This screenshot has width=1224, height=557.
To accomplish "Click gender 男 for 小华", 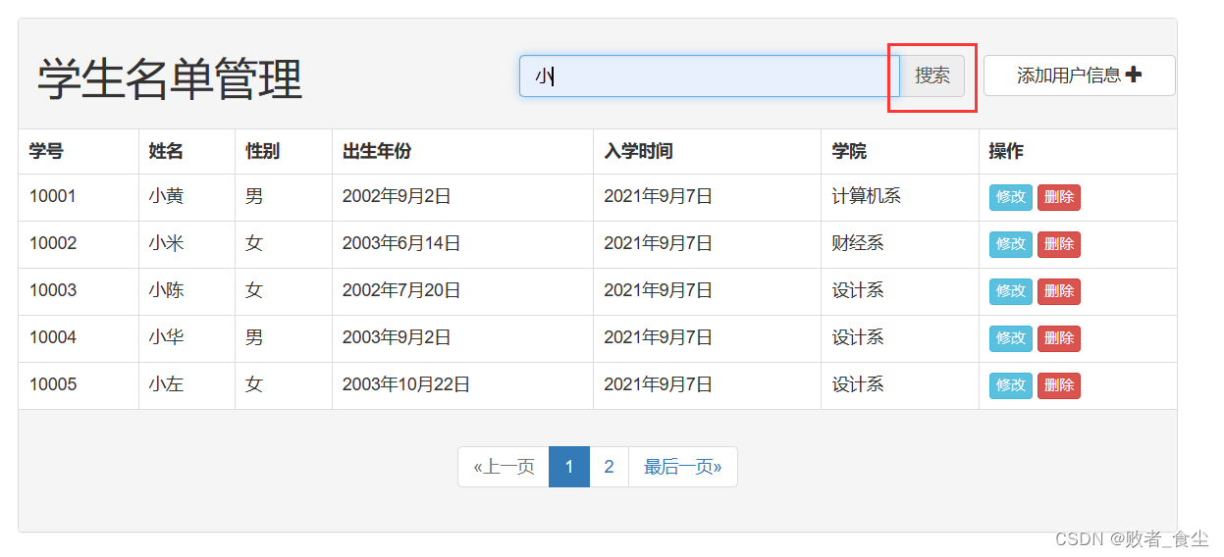I will click(254, 337).
